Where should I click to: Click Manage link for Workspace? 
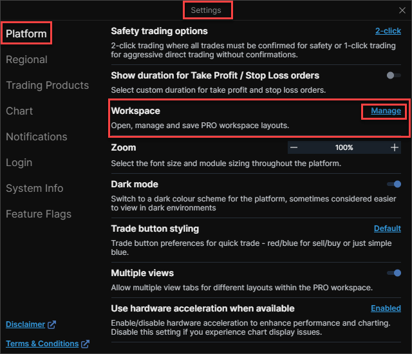click(386, 111)
